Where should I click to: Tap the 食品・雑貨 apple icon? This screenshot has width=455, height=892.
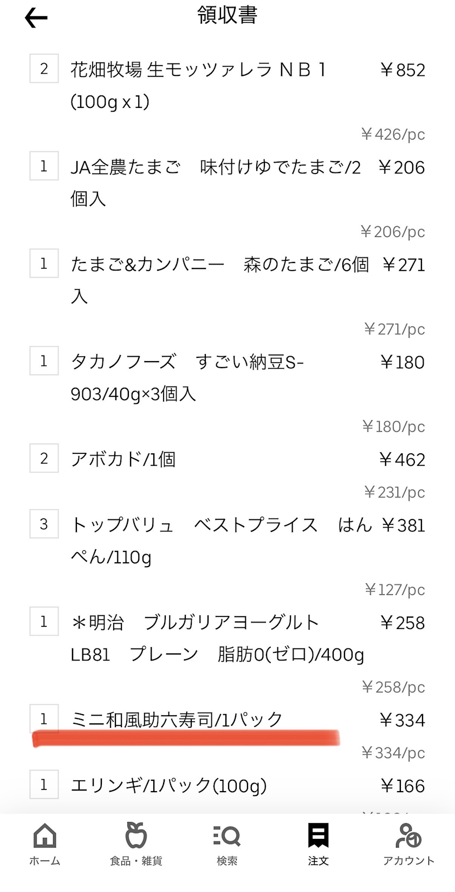136,836
